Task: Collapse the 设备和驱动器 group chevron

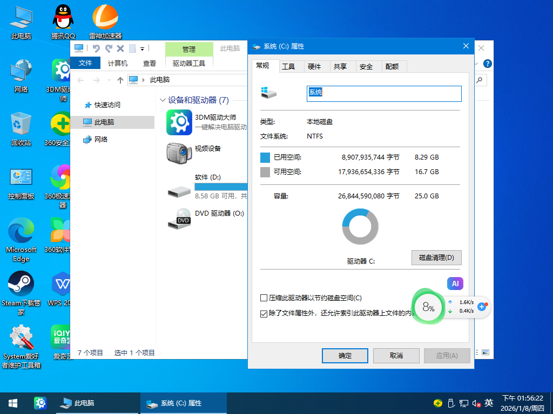Action: click(x=163, y=100)
